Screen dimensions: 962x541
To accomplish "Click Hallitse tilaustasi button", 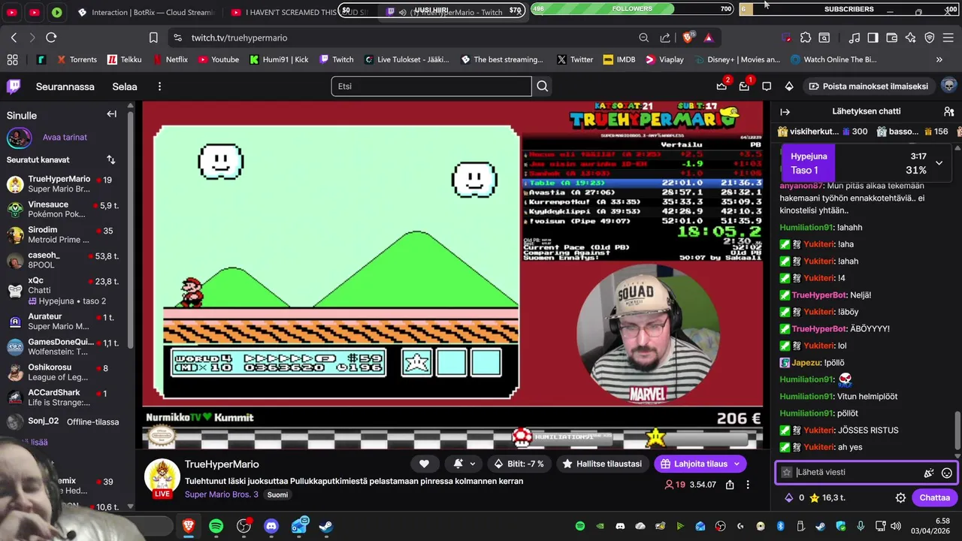I will [x=602, y=464].
